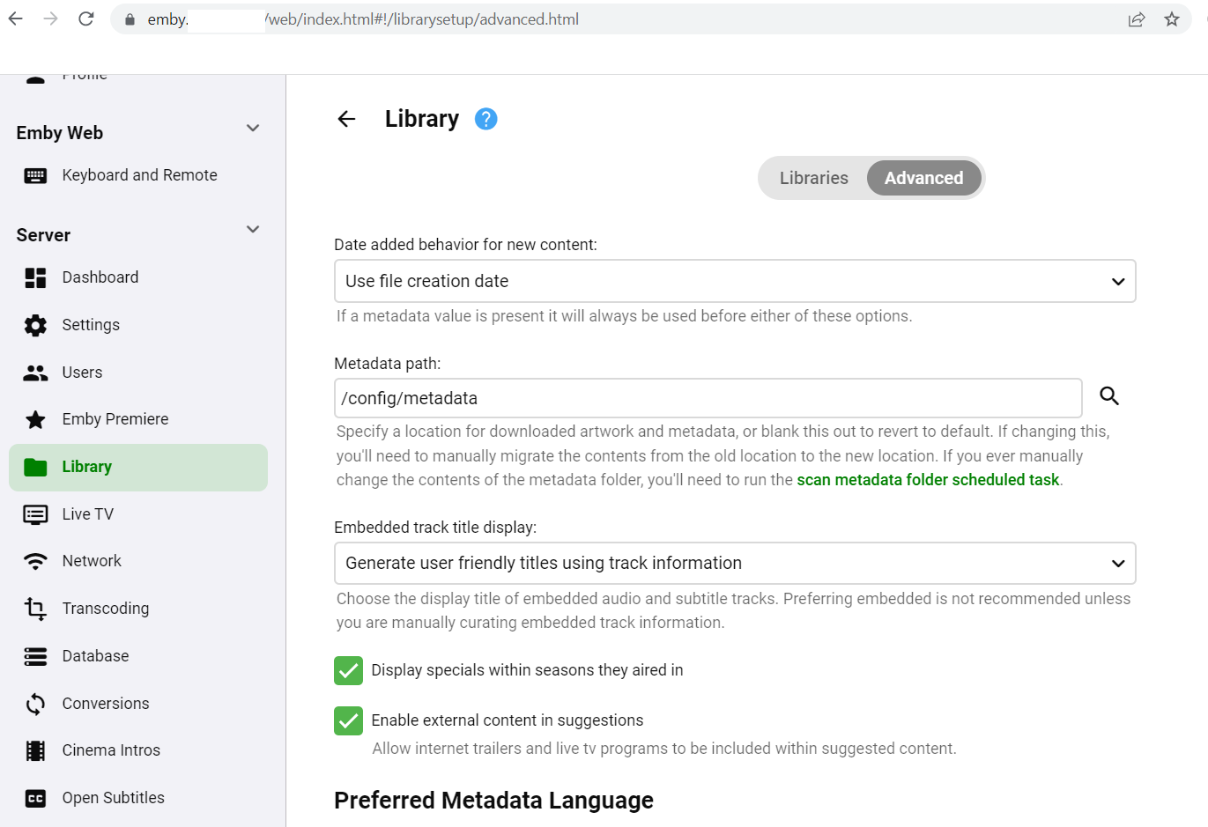
Task: Collapse the Emby Web sidebar section
Action: coord(253,128)
